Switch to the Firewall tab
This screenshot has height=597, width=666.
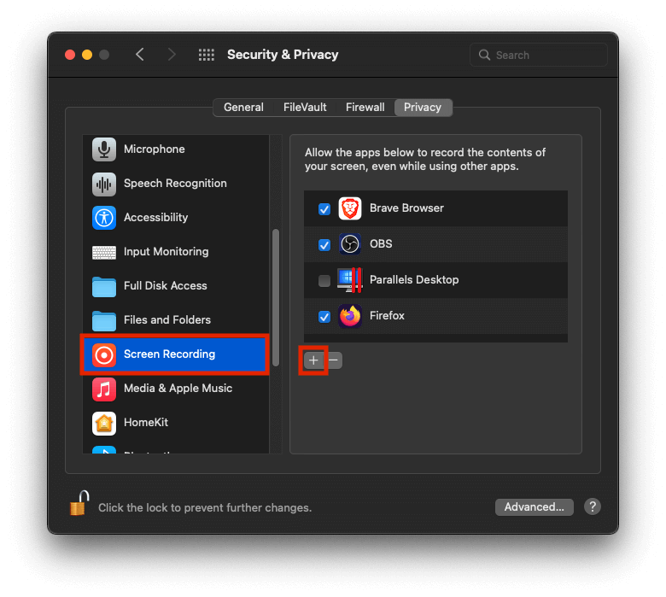[365, 108]
